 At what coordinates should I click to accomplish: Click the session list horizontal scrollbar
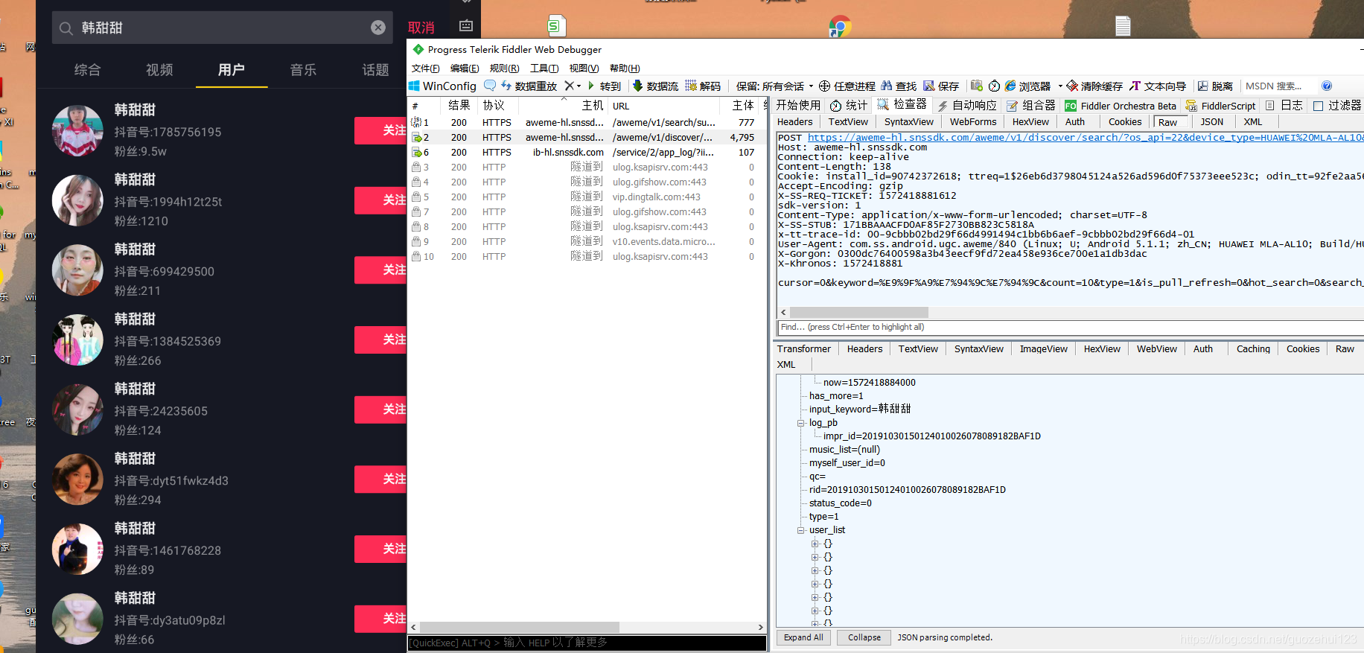pyautogui.click(x=587, y=627)
